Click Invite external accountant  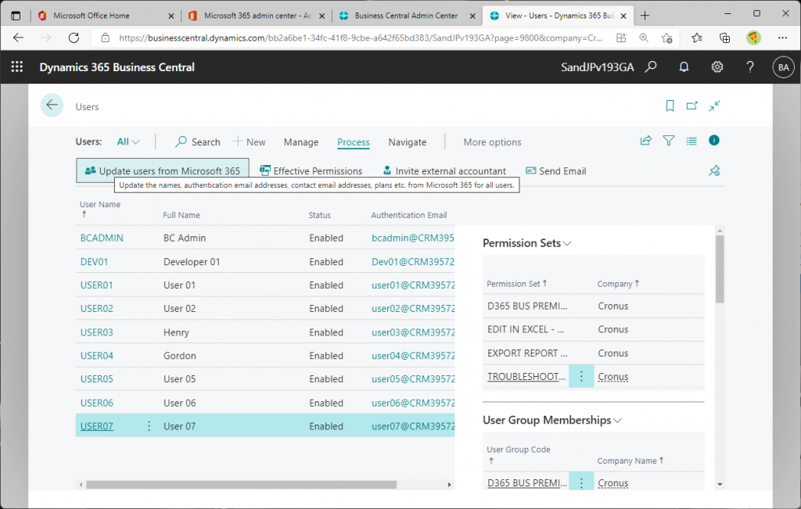444,170
